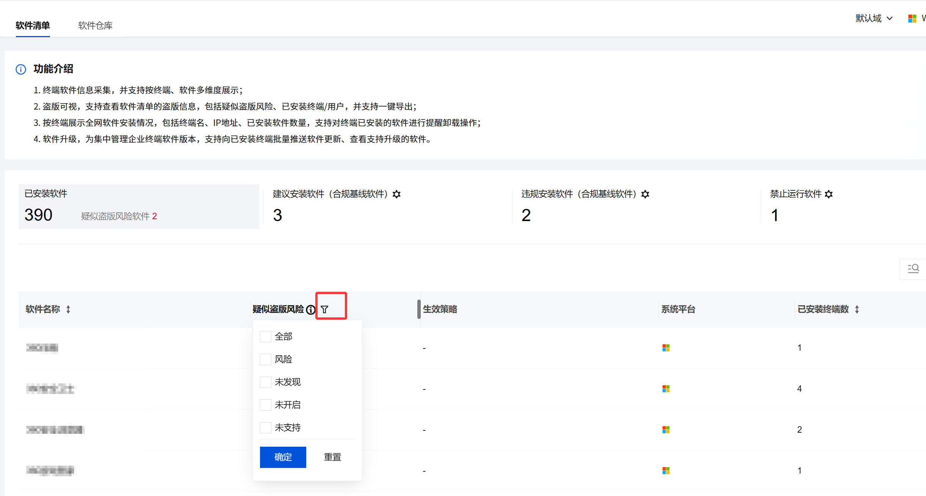
Task: Check the 风险 filter checkbox
Action: click(x=266, y=359)
